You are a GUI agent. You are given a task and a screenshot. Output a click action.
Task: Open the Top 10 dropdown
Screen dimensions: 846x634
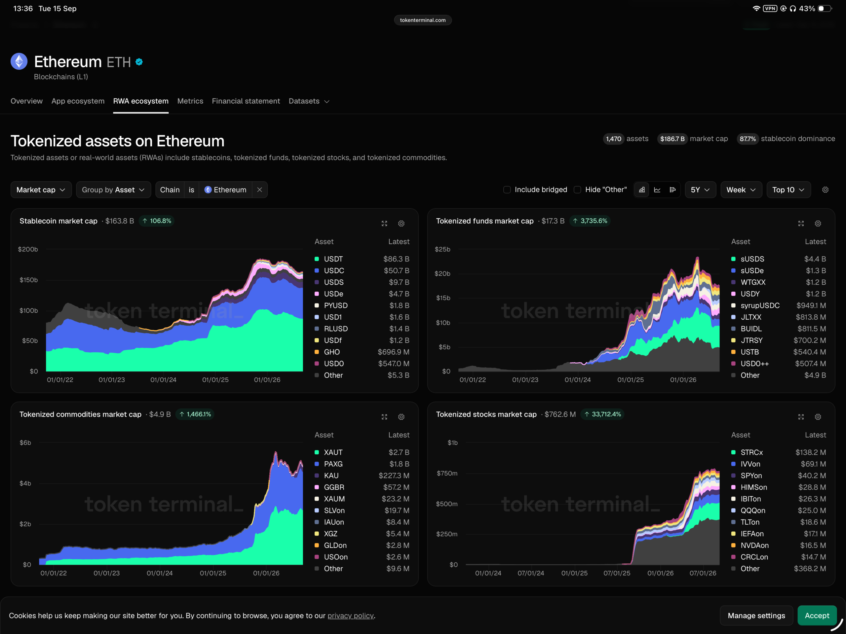point(788,190)
